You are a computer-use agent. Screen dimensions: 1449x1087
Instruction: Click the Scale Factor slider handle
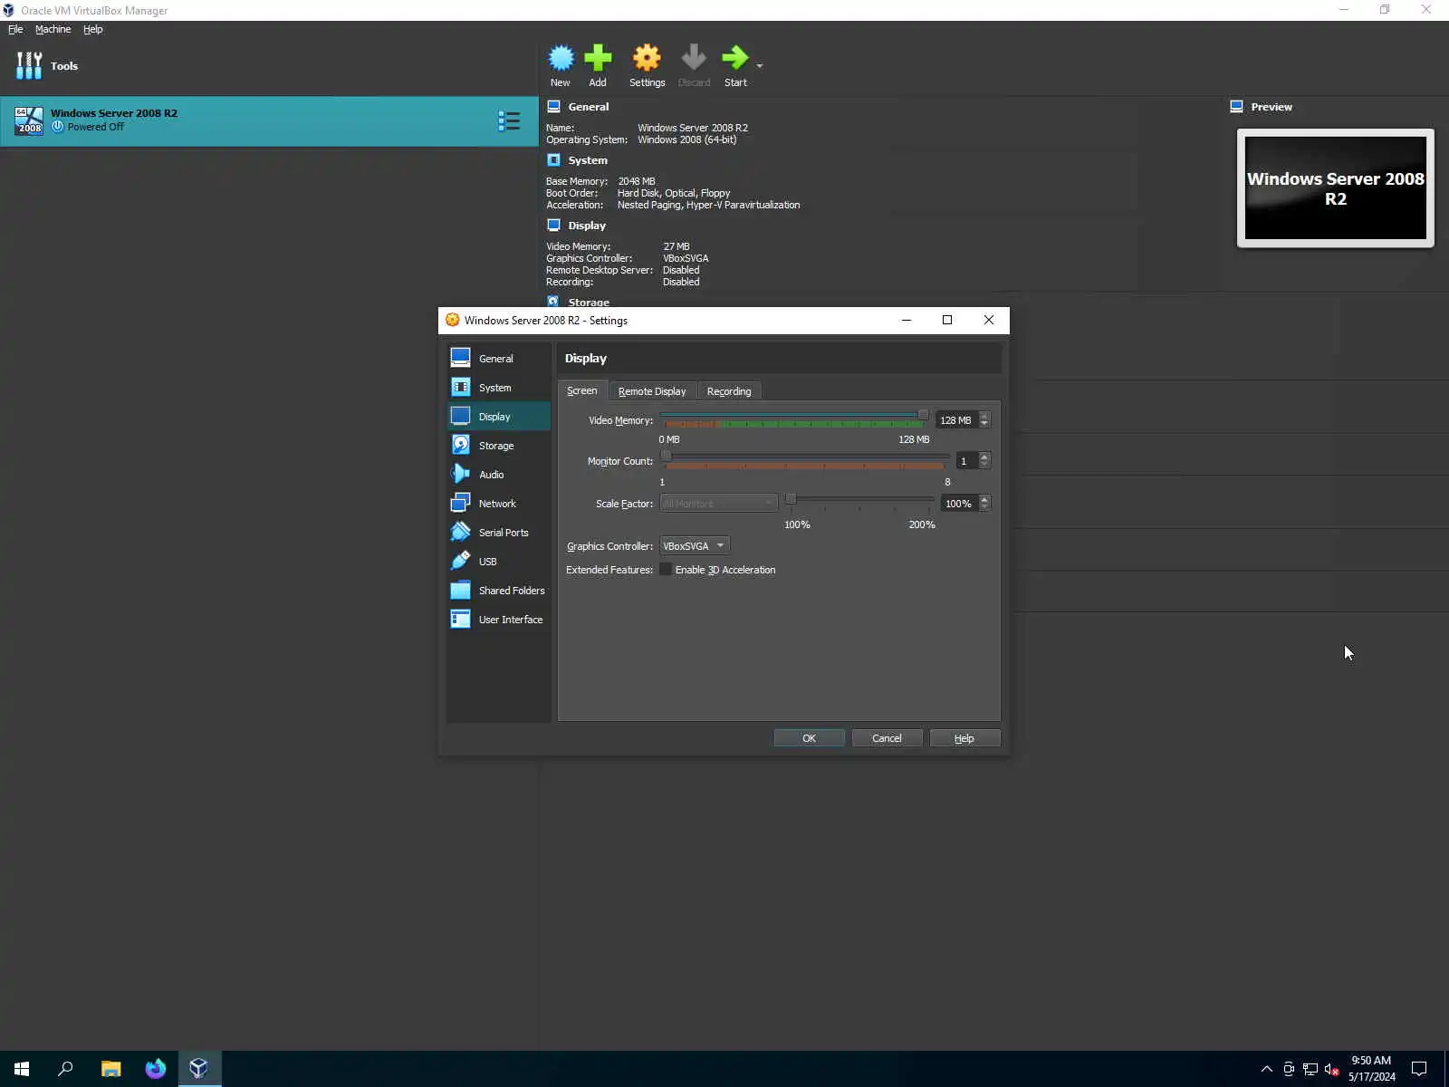pyautogui.click(x=791, y=498)
